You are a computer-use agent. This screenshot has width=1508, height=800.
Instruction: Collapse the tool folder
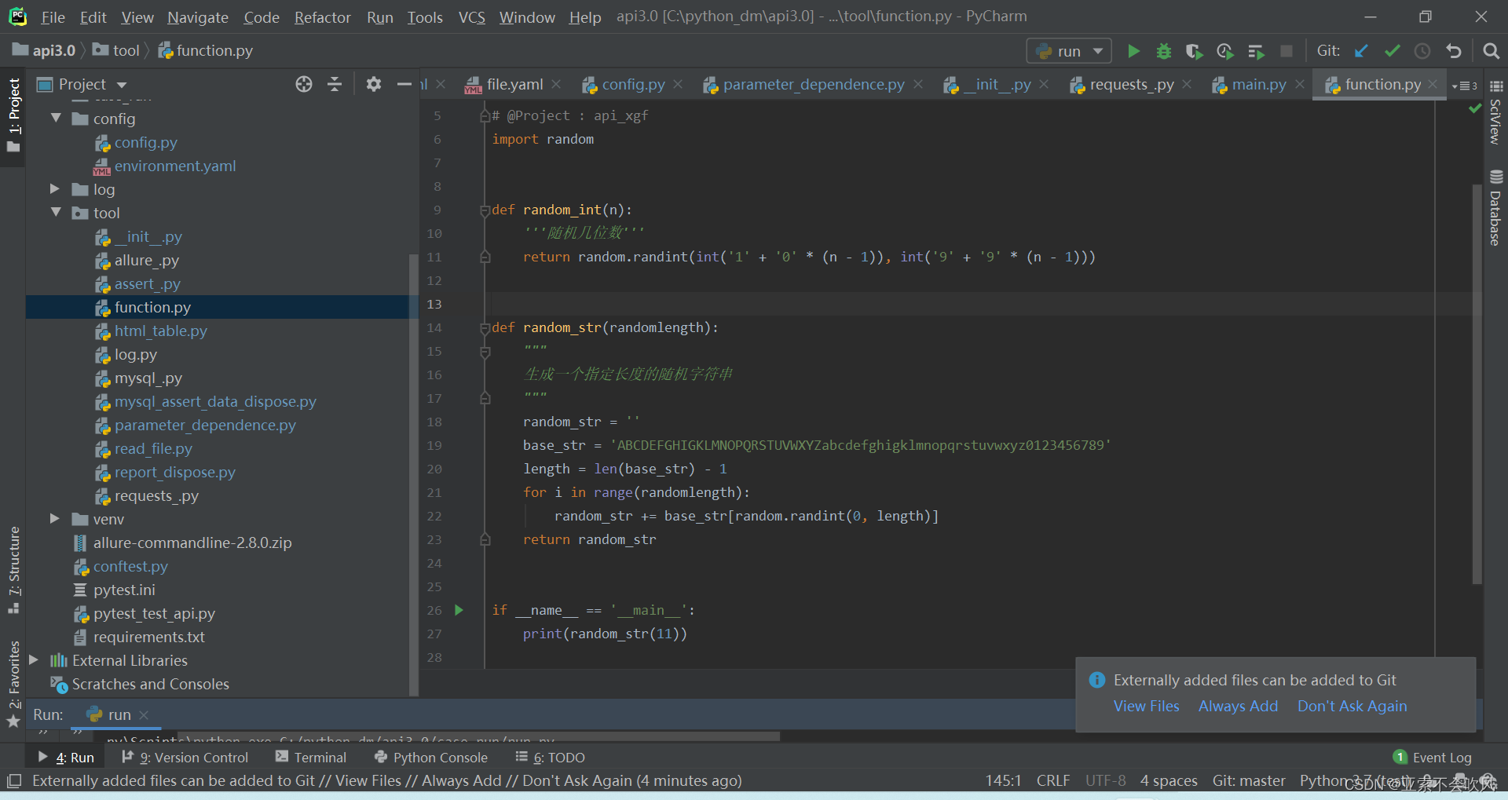pos(56,212)
